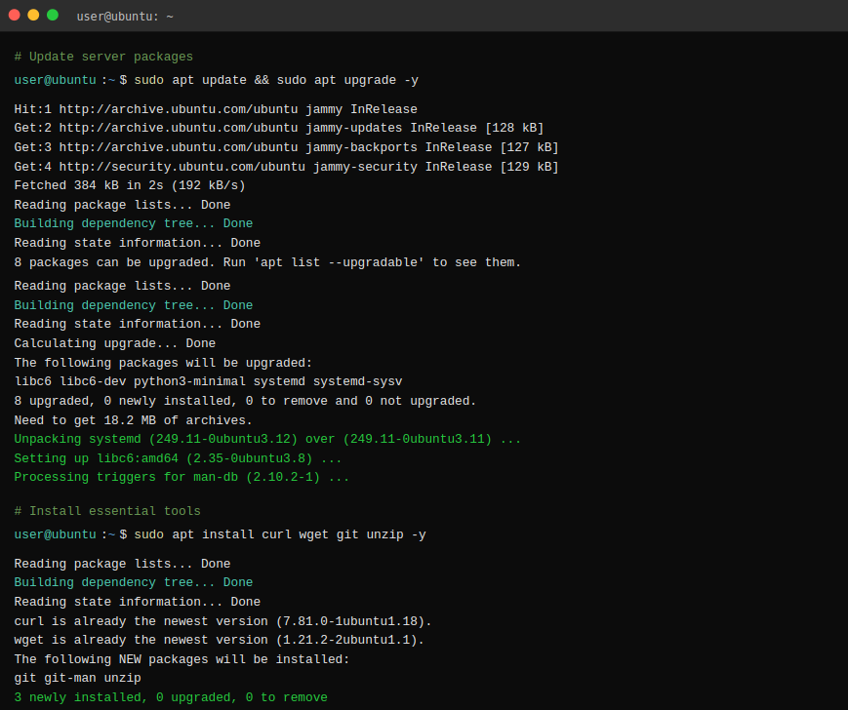Click the 'git git-man unzip' line
The height and width of the screenshot is (710, 848).
click(x=77, y=678)
